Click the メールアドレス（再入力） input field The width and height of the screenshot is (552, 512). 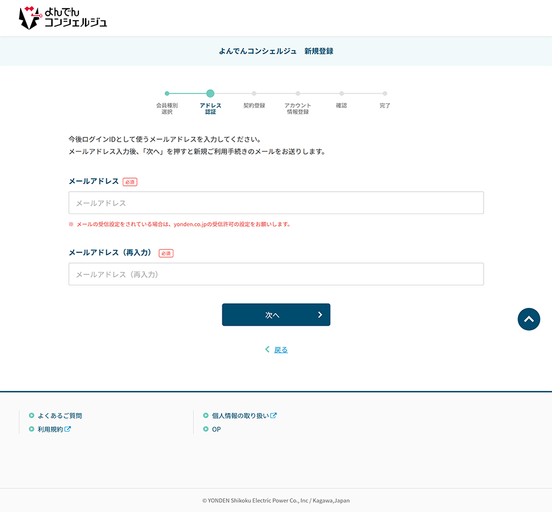coord(276,274)
